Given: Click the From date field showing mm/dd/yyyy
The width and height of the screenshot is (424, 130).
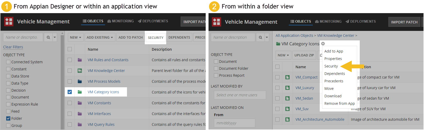Looking at the screenshot, I should coord(234,123).
